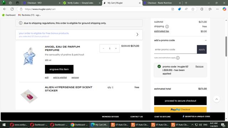Open Contact Us footer link

(x=137, y=117)
